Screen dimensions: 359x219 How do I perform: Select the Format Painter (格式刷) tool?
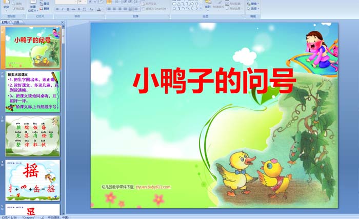[19, 9]
